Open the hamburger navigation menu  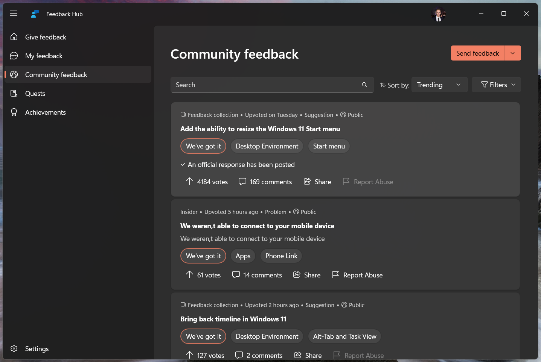tap(14, 14)
